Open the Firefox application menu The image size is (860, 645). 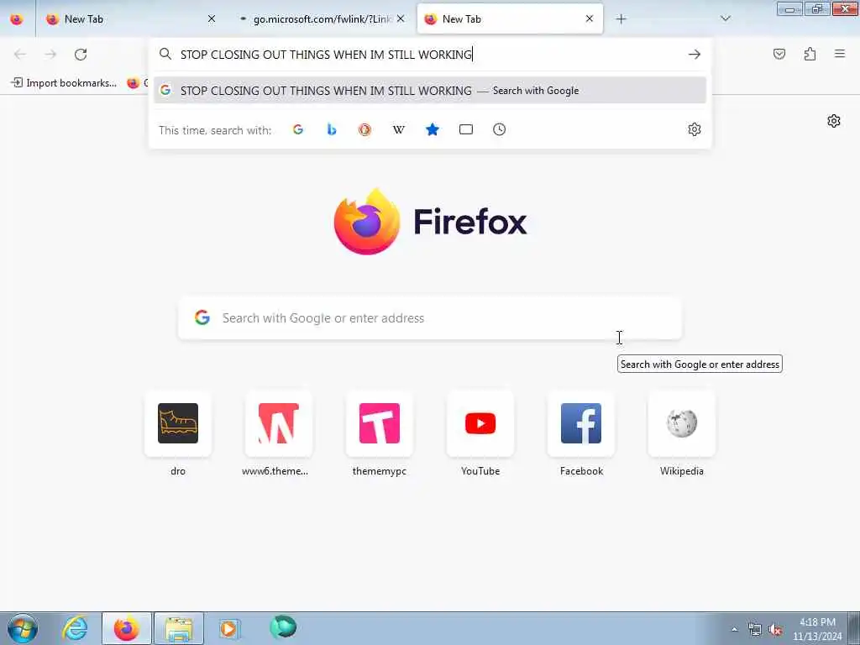tap(840, 54)
